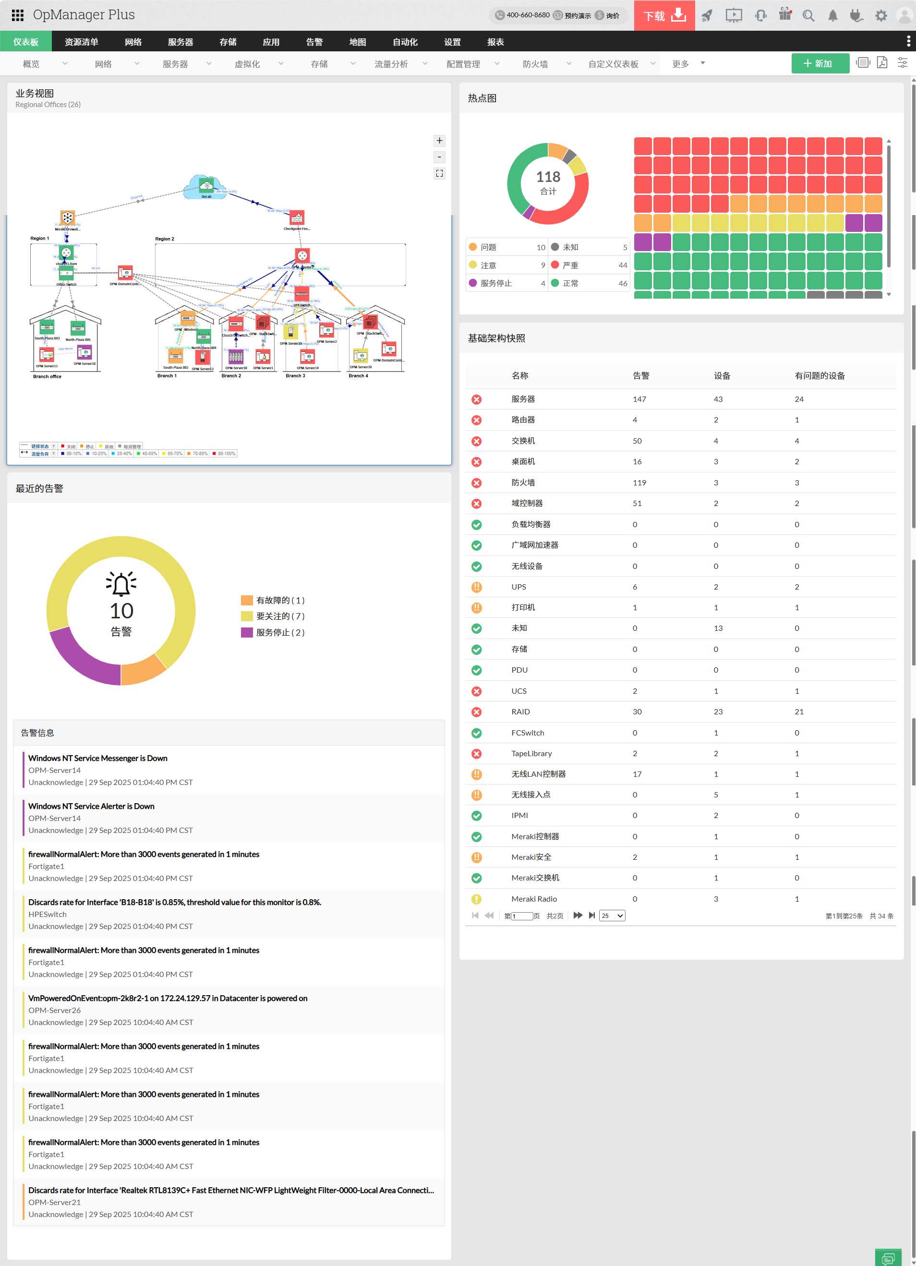Click the red 下载 download button
This screenshot has width=916, height=1266.
(x=663, y=15)
